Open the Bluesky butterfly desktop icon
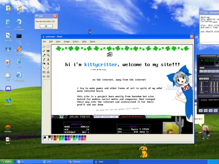 coord(8,102)
